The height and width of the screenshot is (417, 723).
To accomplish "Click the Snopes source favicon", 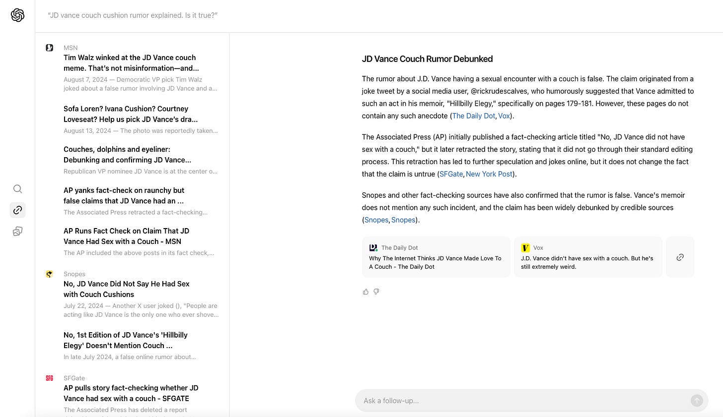I will pos(50,274).
